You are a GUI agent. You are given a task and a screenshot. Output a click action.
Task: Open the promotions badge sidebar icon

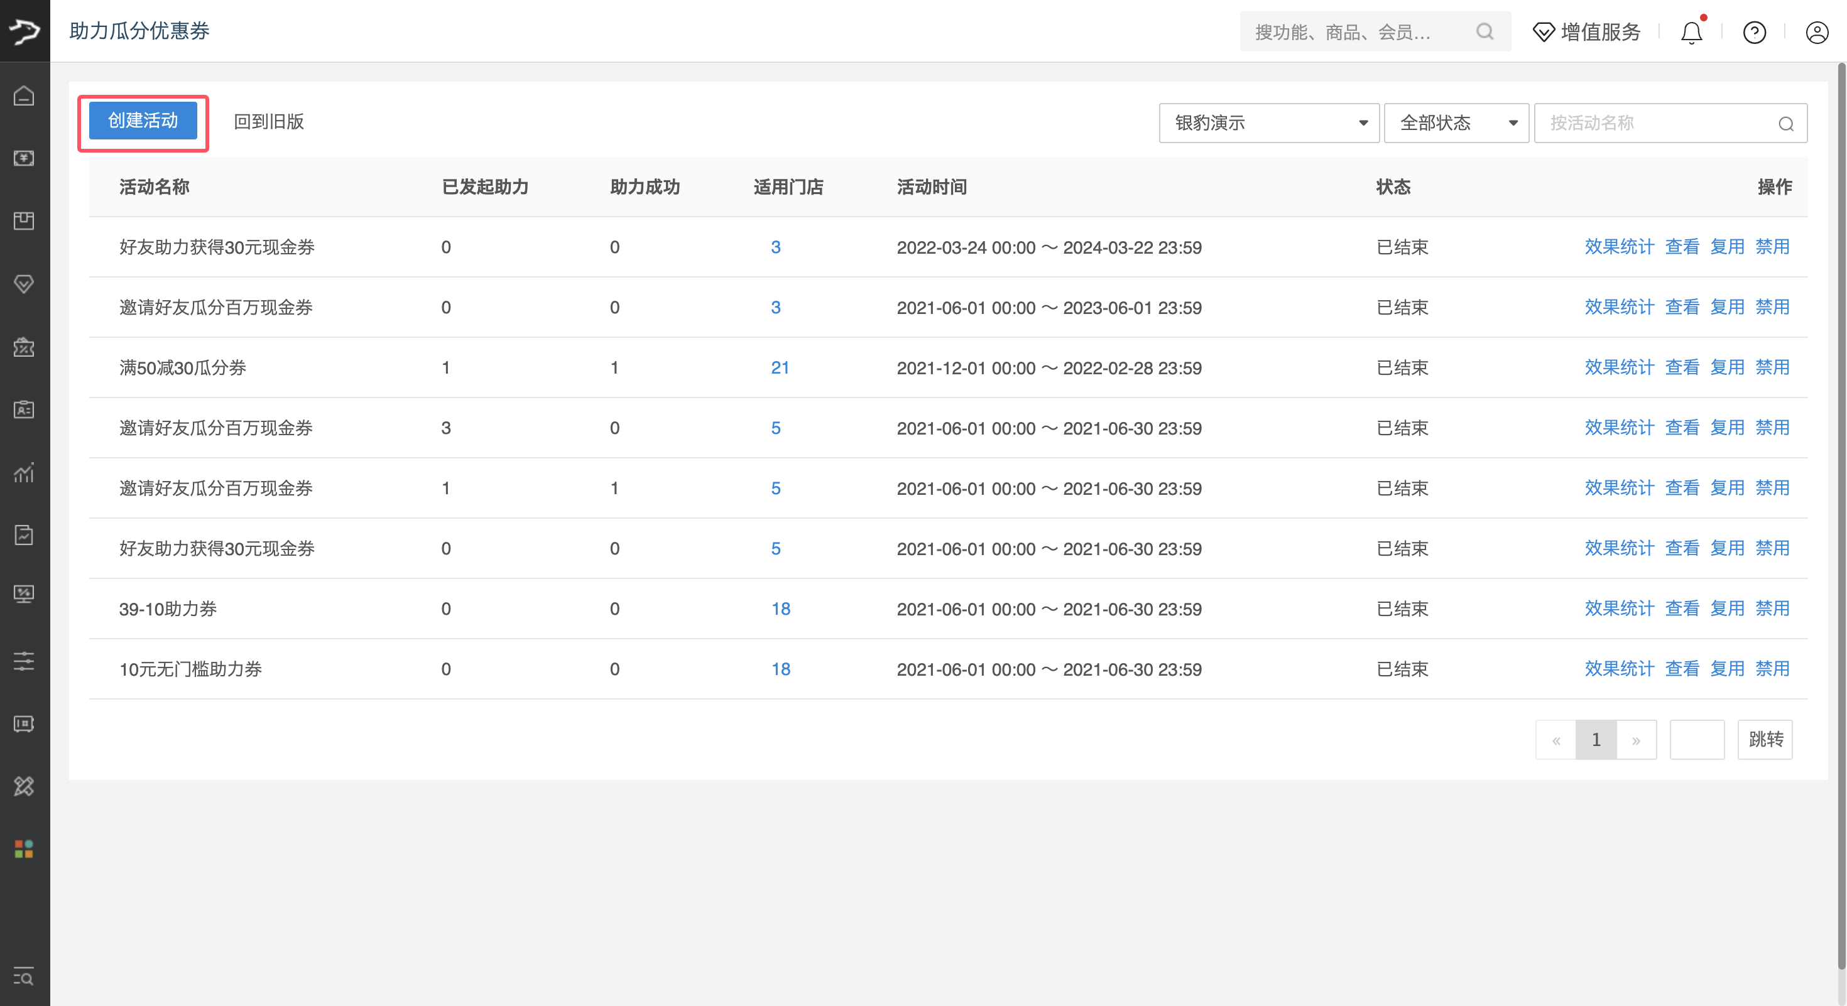(x=25, y=347)
